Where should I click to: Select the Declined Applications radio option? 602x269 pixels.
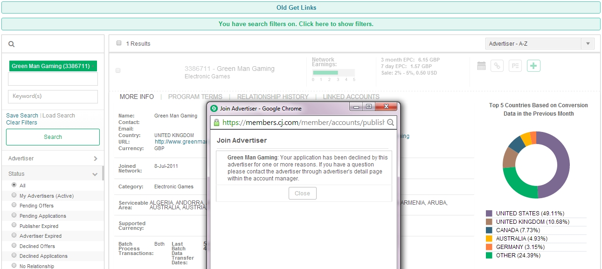[14, 255]
